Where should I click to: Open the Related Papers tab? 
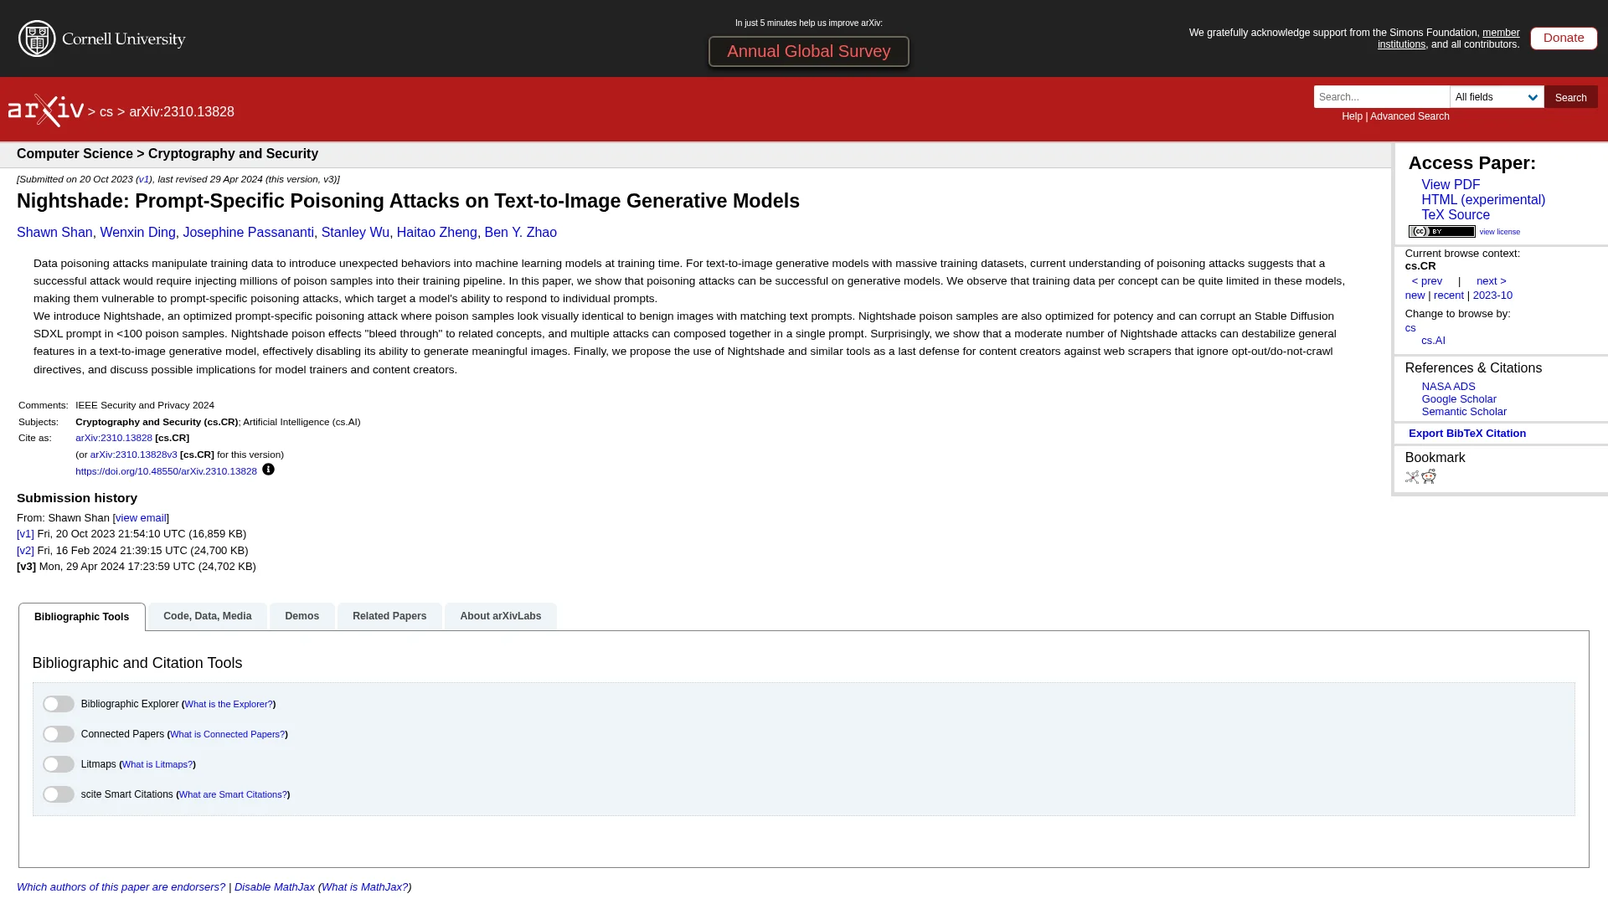pyautogui.click(x=389, y=616)
